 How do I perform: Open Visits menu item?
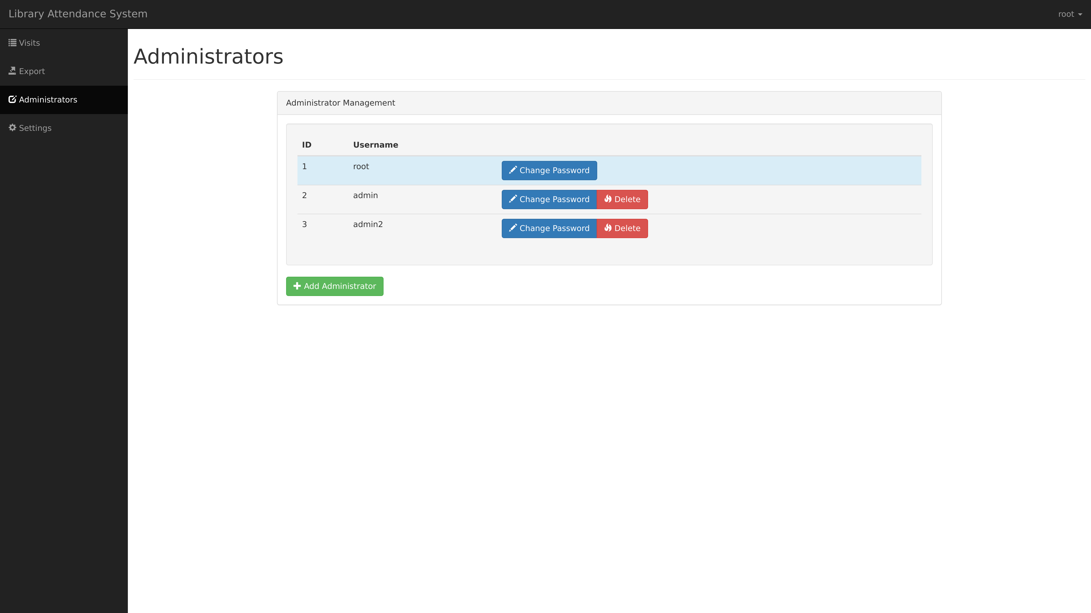(x=64, y=43)
